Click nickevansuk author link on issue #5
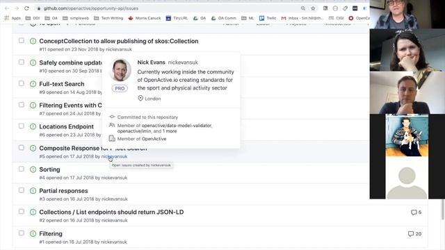 coord(114,156)
